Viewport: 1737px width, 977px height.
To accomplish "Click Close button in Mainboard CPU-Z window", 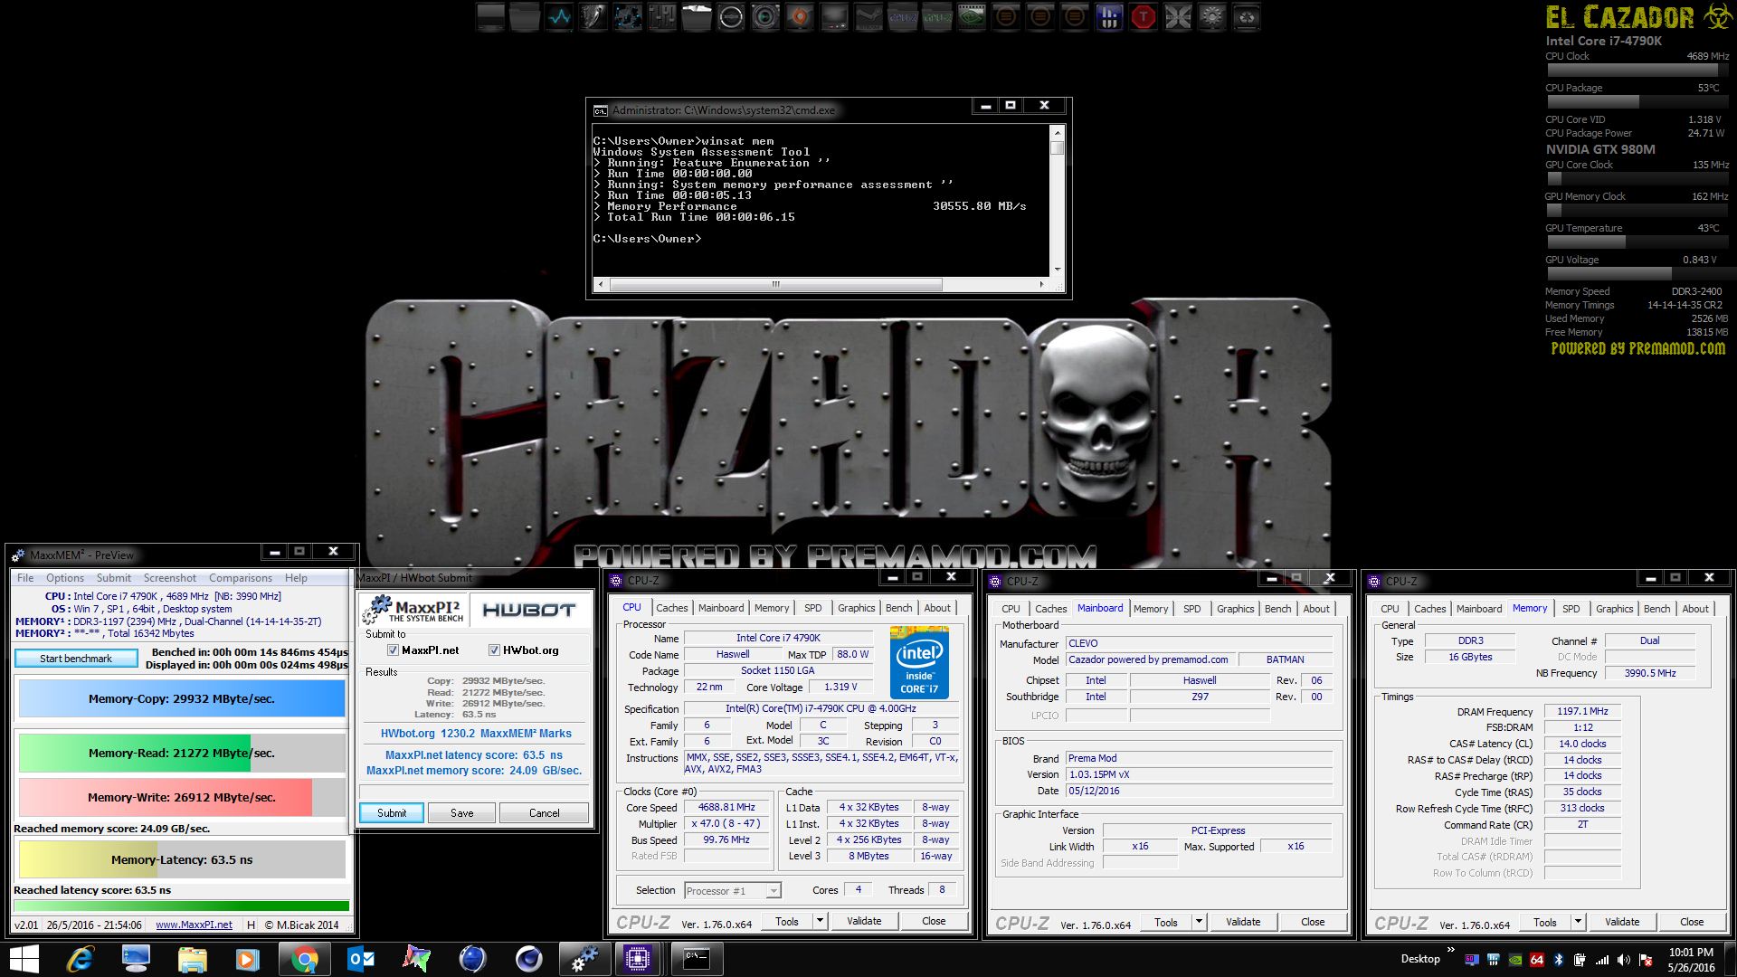I will (1313, 922).
